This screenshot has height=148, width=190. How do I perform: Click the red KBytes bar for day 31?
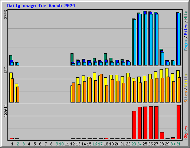pos(178,122)
